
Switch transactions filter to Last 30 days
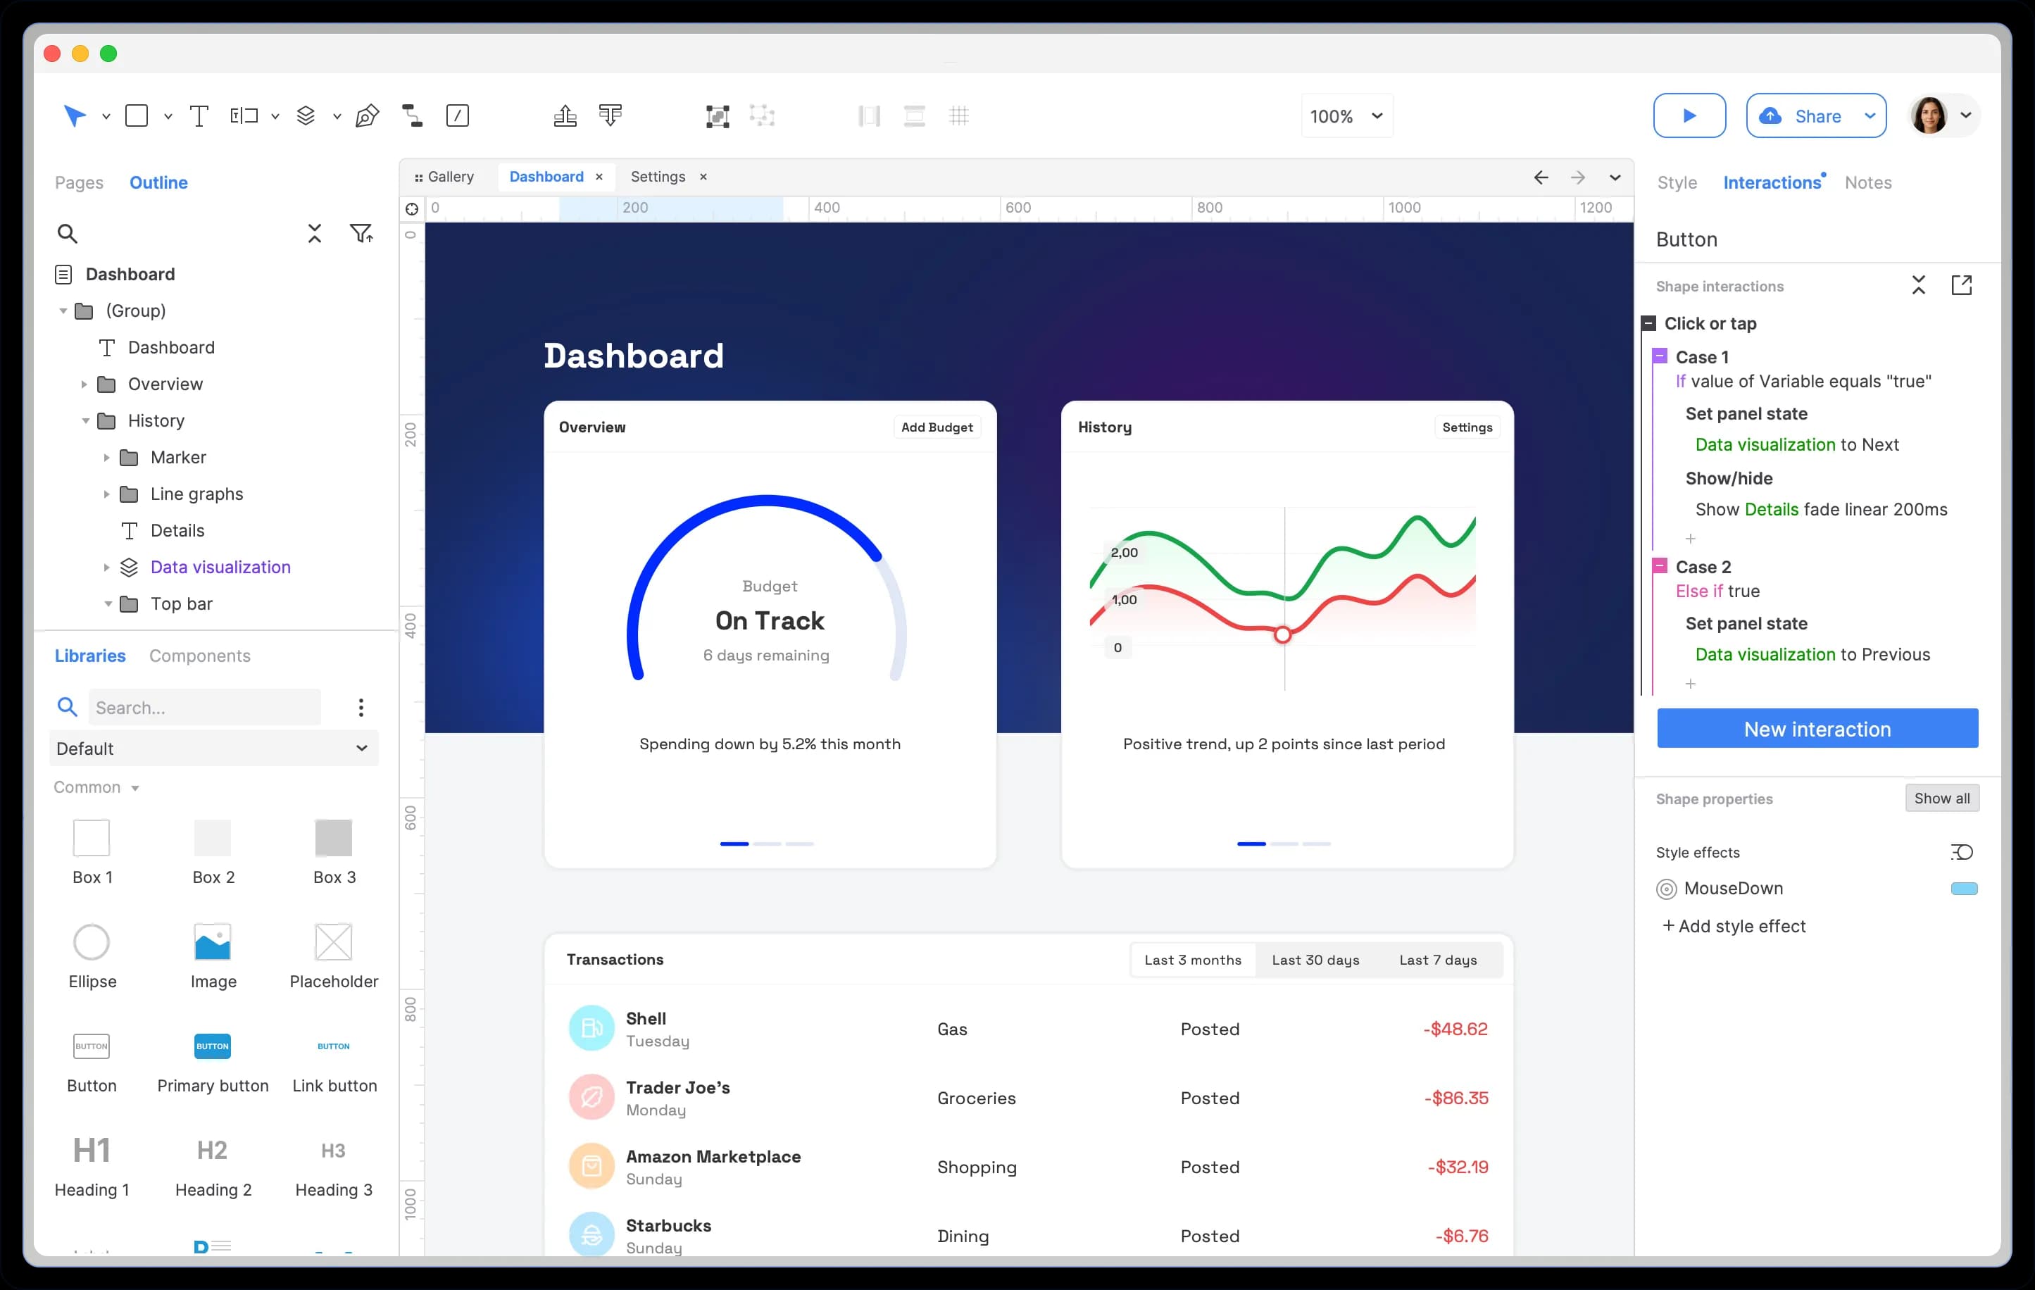coord(1316,960)
